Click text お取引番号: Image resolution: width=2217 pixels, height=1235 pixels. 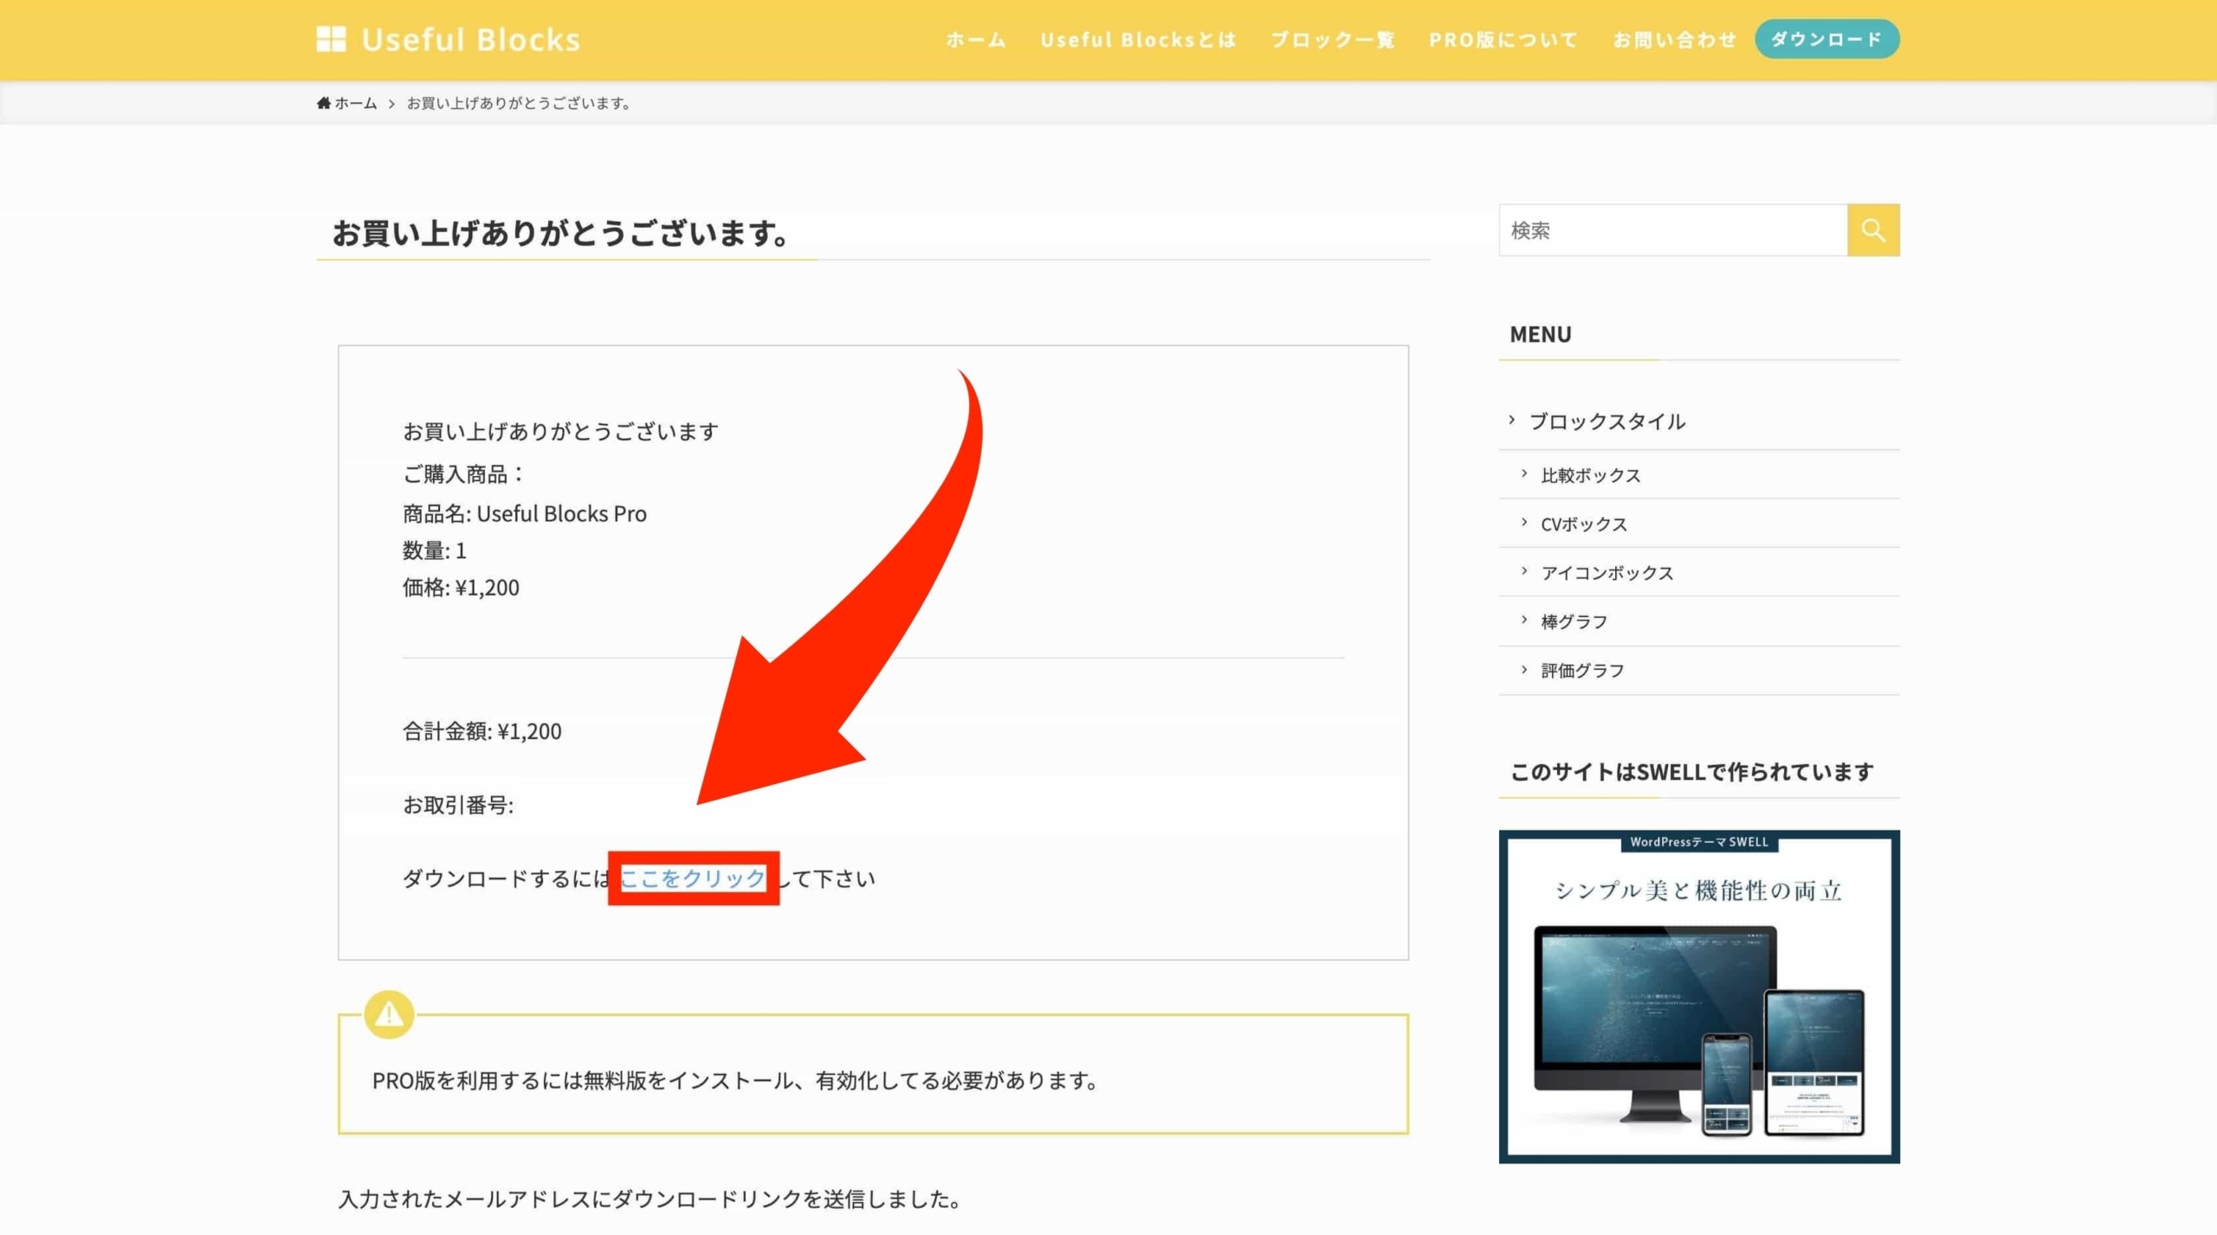click(x=458, y=805)
